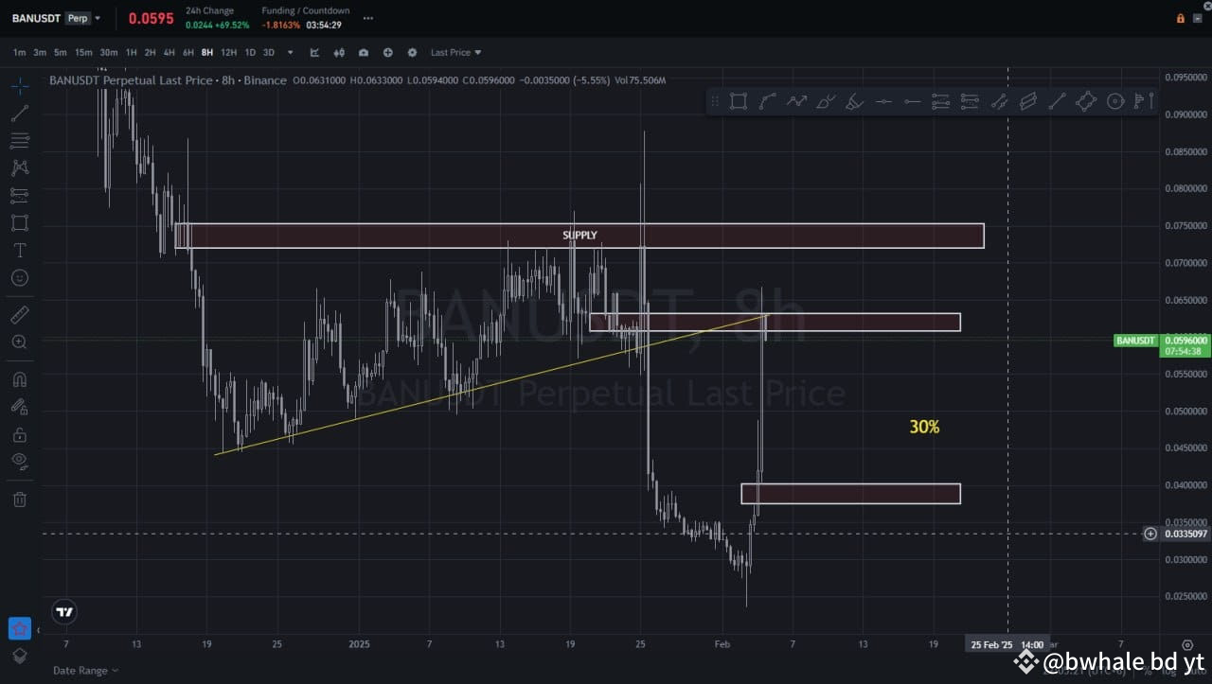Select the trend line drawing tool
The width and height of the screenshot is (1212, 684).
tap(19, 113)
